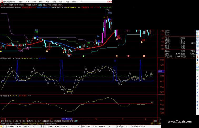
Task: Select the 主力监控 indicator tab
Action: pos(38,121)
